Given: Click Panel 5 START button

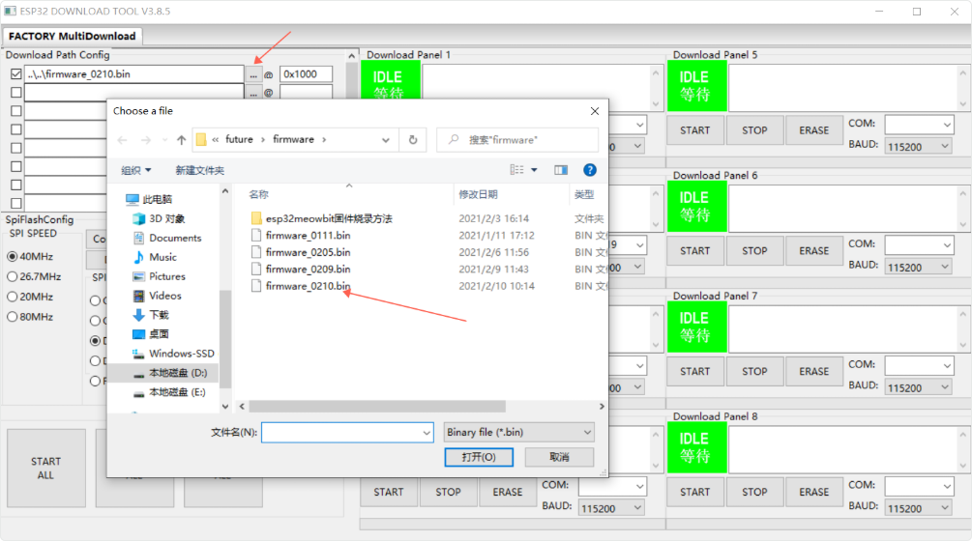Looking at the screenshot, I should pos(694,130).
